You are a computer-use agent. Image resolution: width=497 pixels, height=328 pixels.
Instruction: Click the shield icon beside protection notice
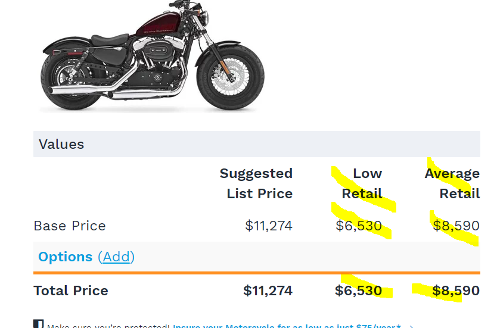pos(38,324)
